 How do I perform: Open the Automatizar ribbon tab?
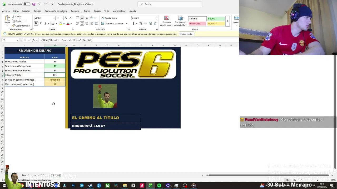[x=119, y=11]
